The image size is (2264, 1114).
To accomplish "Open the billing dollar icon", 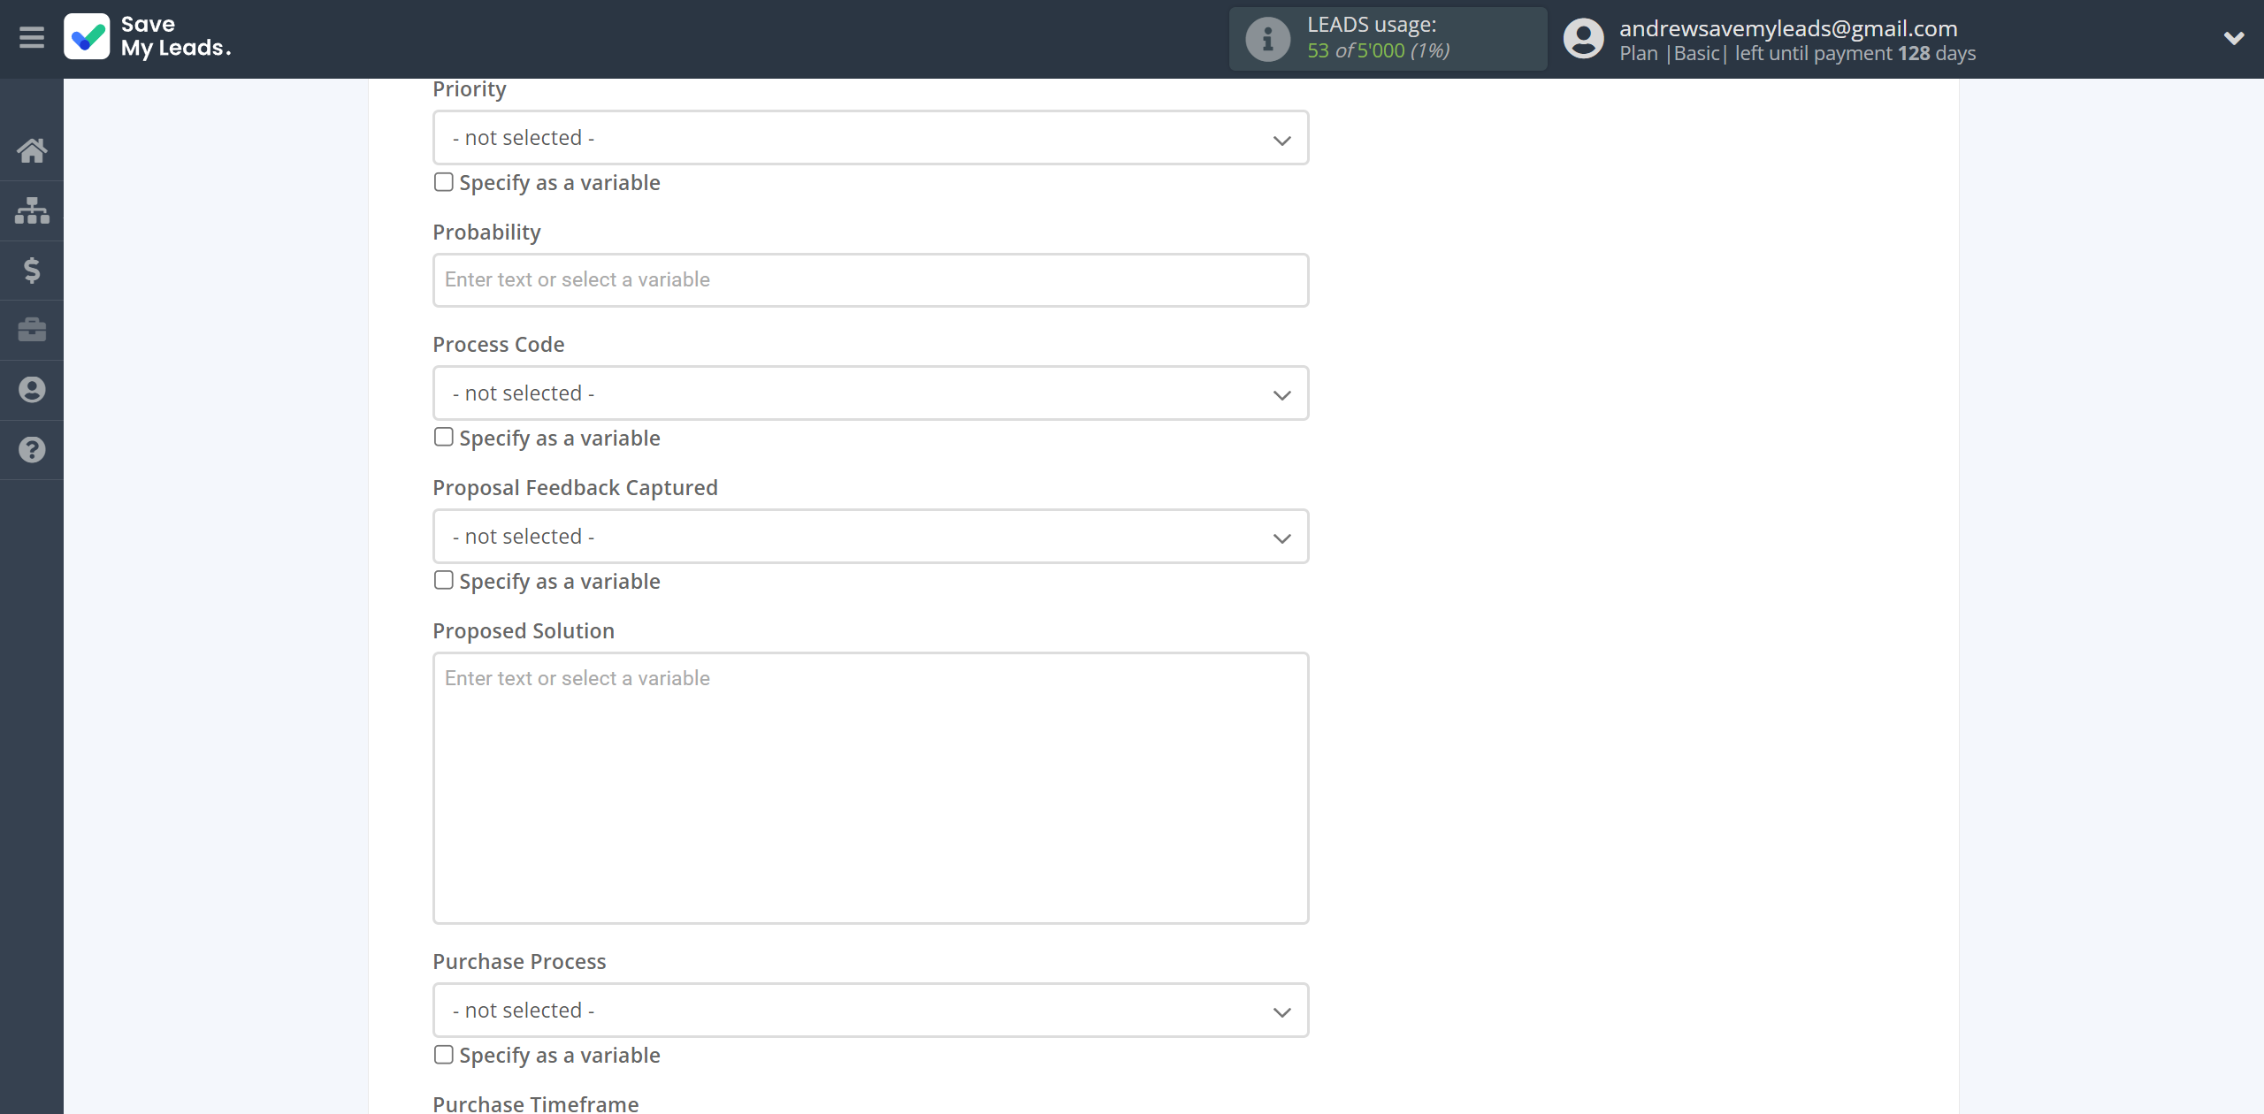I will click(x=32, y=270).
